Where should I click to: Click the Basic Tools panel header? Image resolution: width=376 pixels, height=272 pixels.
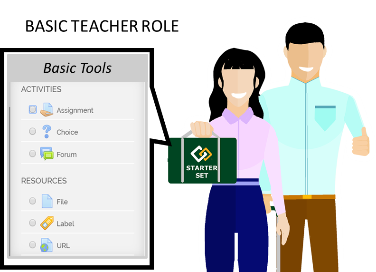coord(77,68)
